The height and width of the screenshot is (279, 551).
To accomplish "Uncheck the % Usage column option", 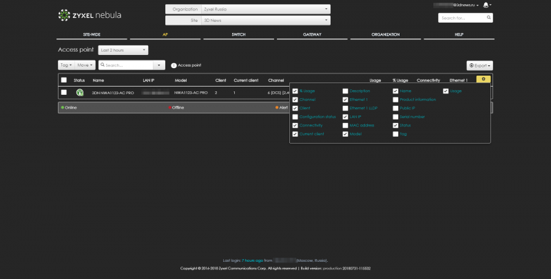I will coord(295,91).
